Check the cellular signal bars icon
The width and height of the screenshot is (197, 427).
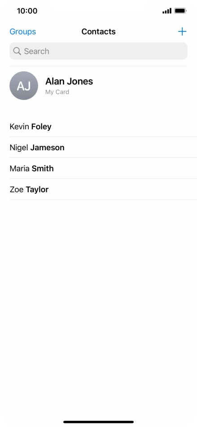pyautogui.click(x=167, y=11)
